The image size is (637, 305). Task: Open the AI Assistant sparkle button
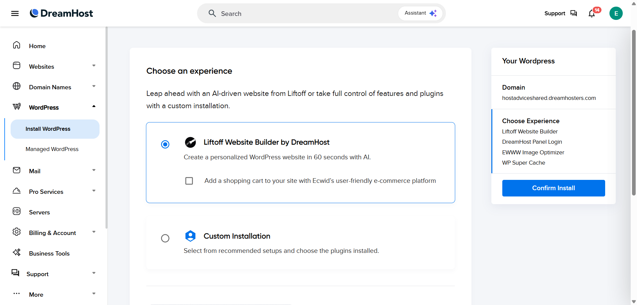click(x=420, y=13)
